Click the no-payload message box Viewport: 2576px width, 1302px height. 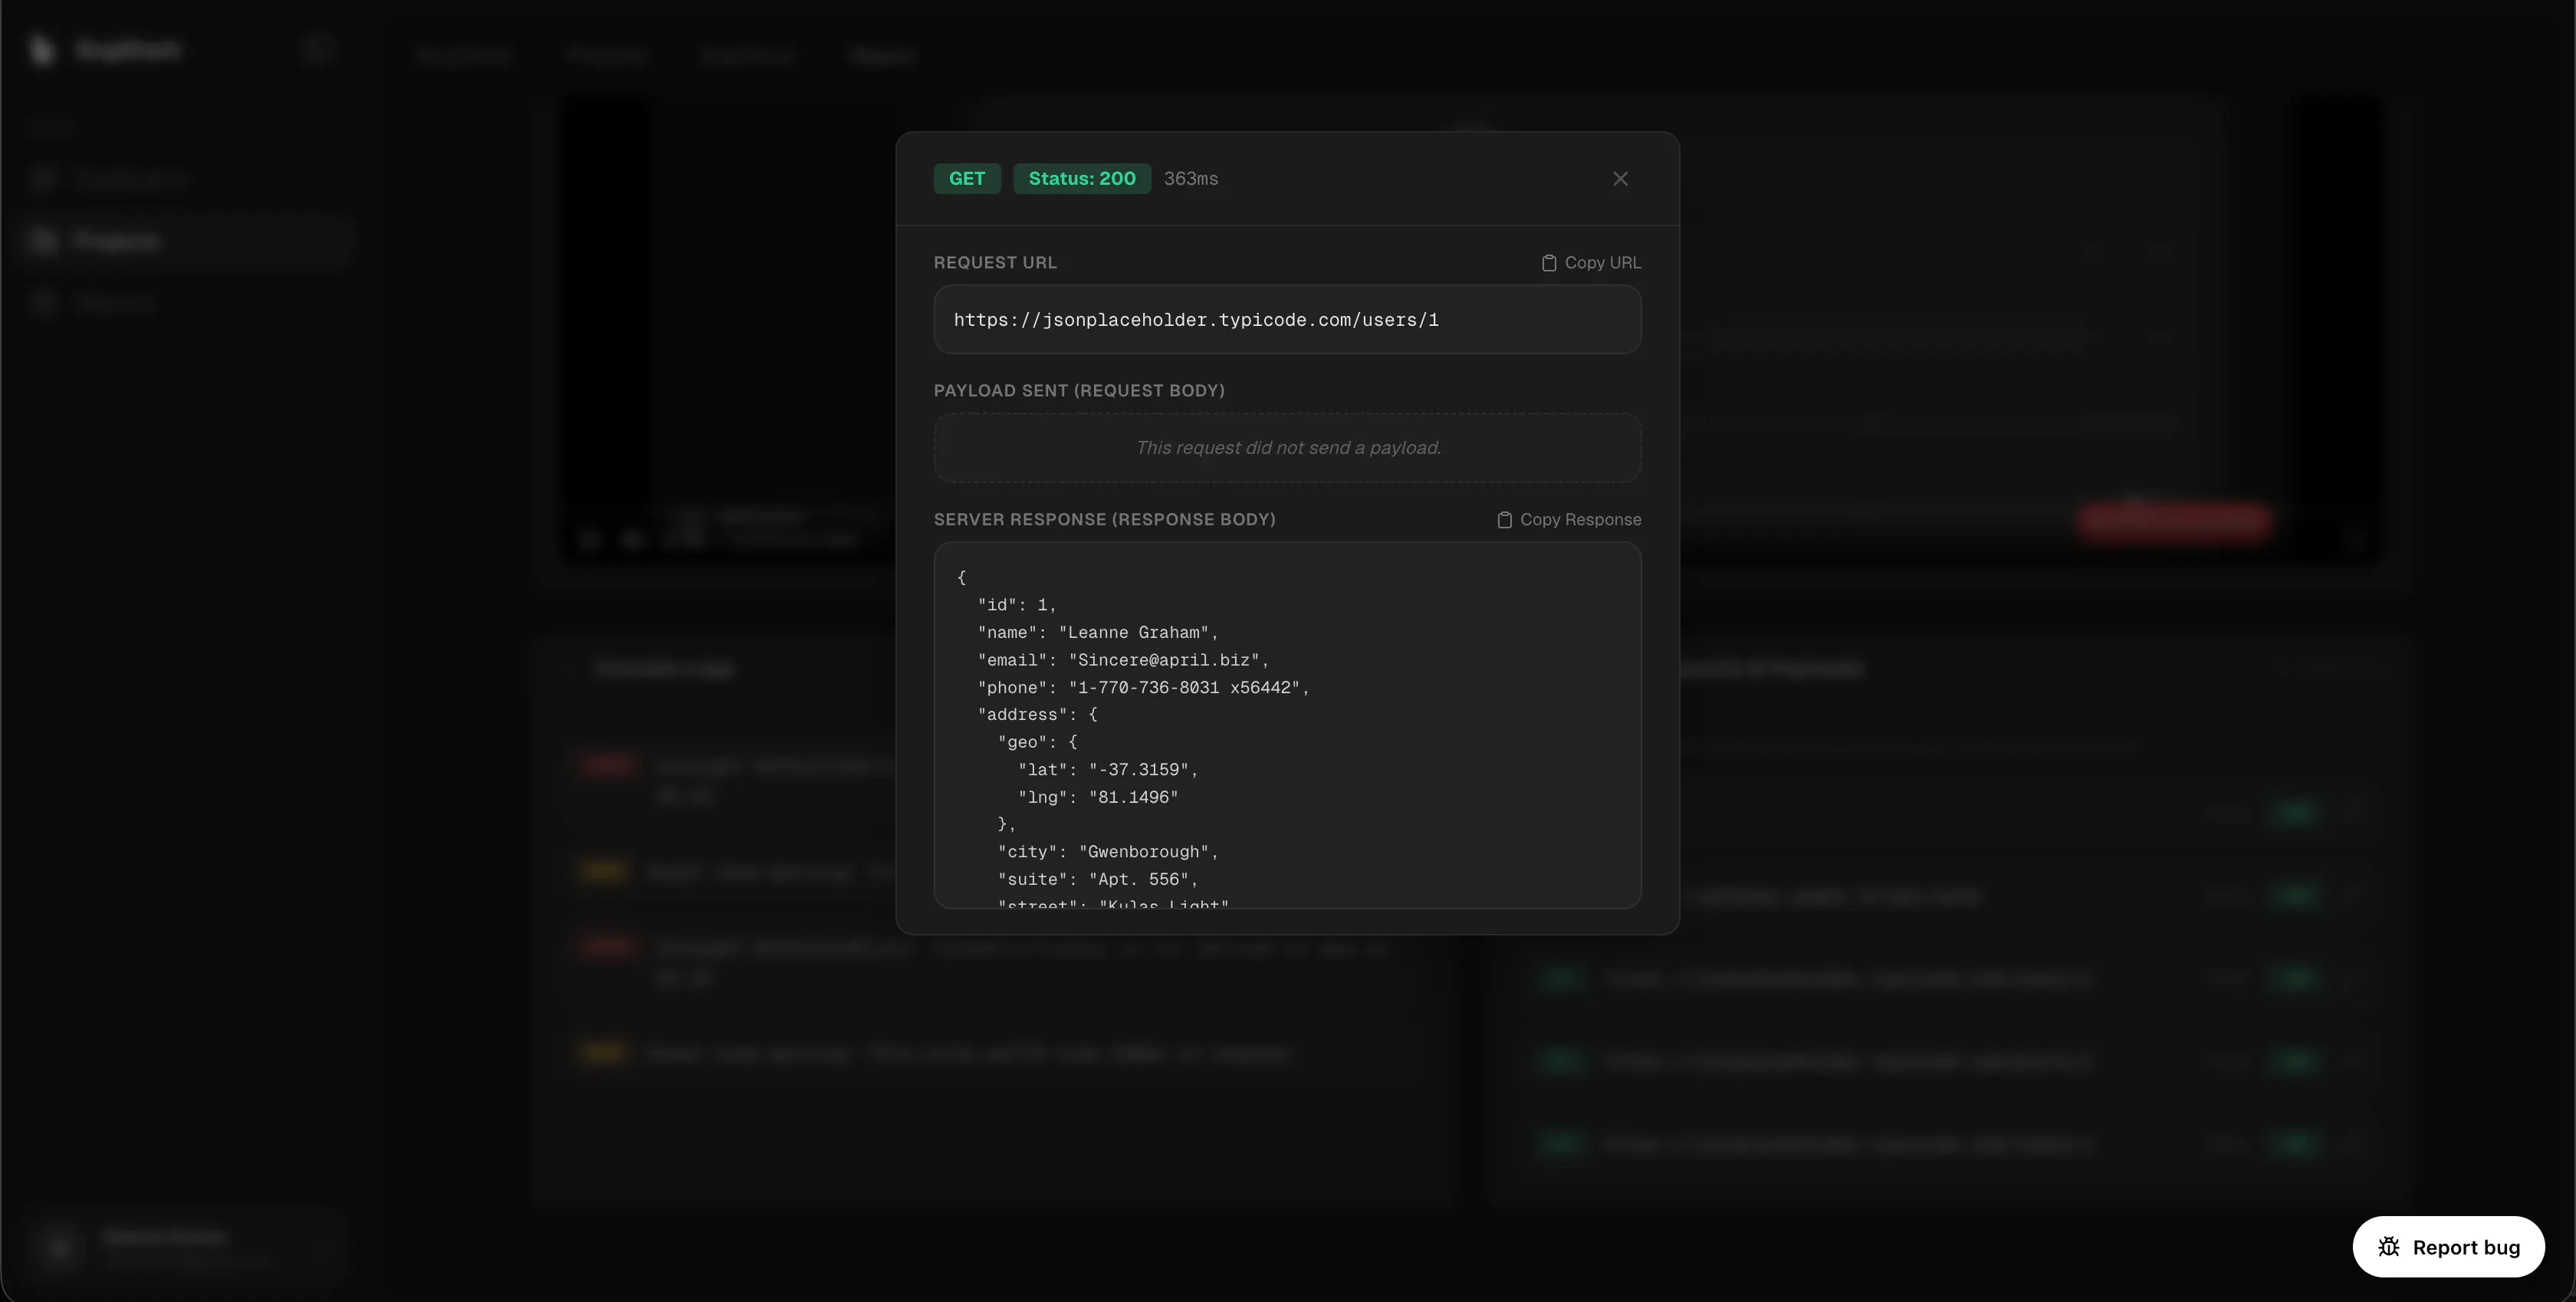tap(1287, 448)
